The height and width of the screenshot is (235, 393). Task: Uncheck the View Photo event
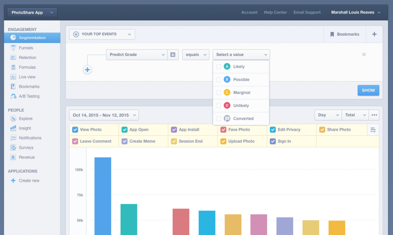pos(75,130)
